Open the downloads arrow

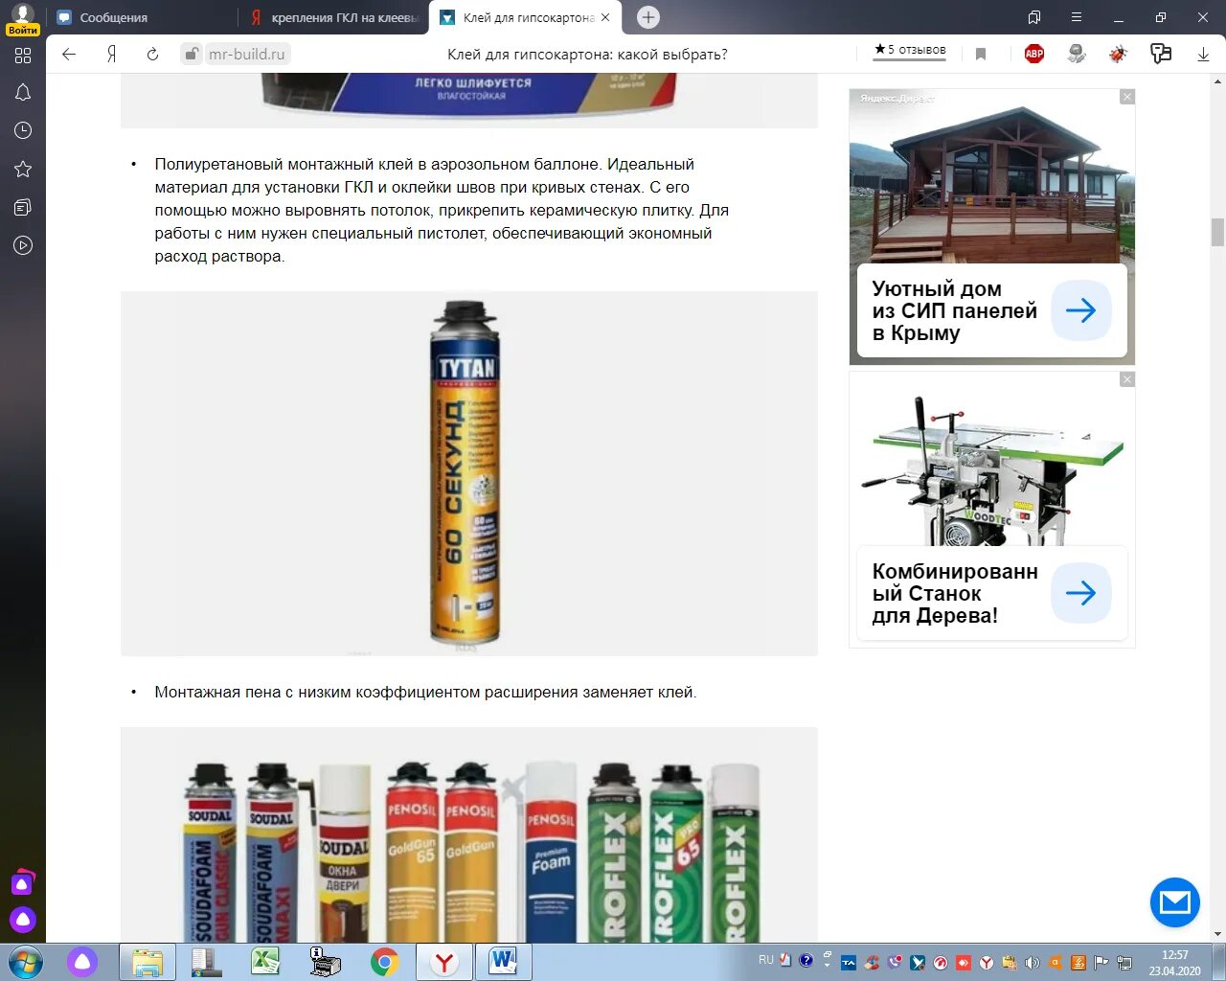pyautogui.click(x=1203, y=55)
